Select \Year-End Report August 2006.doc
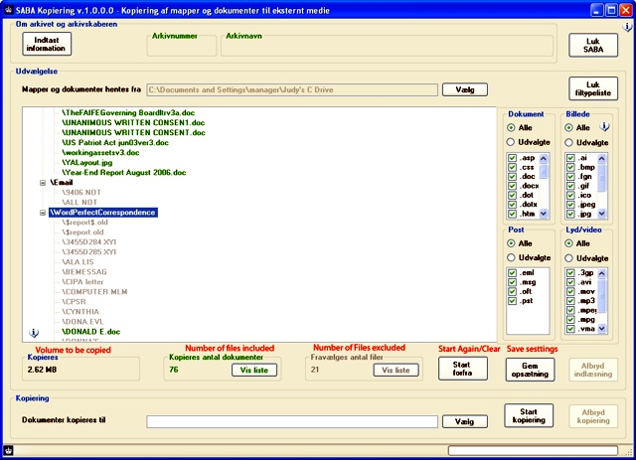Image resolution: width=636 pixels, height=460 pixels. click(x=123, y=173)
